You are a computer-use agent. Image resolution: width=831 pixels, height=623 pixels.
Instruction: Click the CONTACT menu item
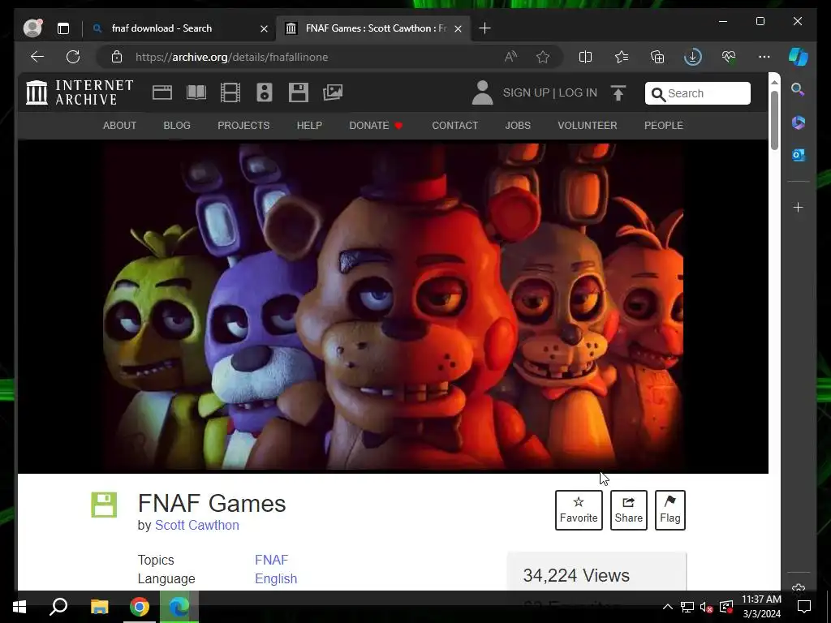tap(454, 126)
